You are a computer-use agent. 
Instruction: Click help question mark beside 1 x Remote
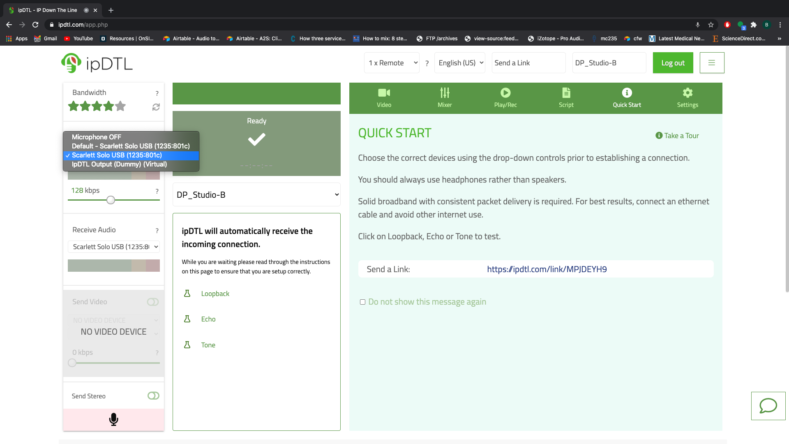click(x=427, y=63)
